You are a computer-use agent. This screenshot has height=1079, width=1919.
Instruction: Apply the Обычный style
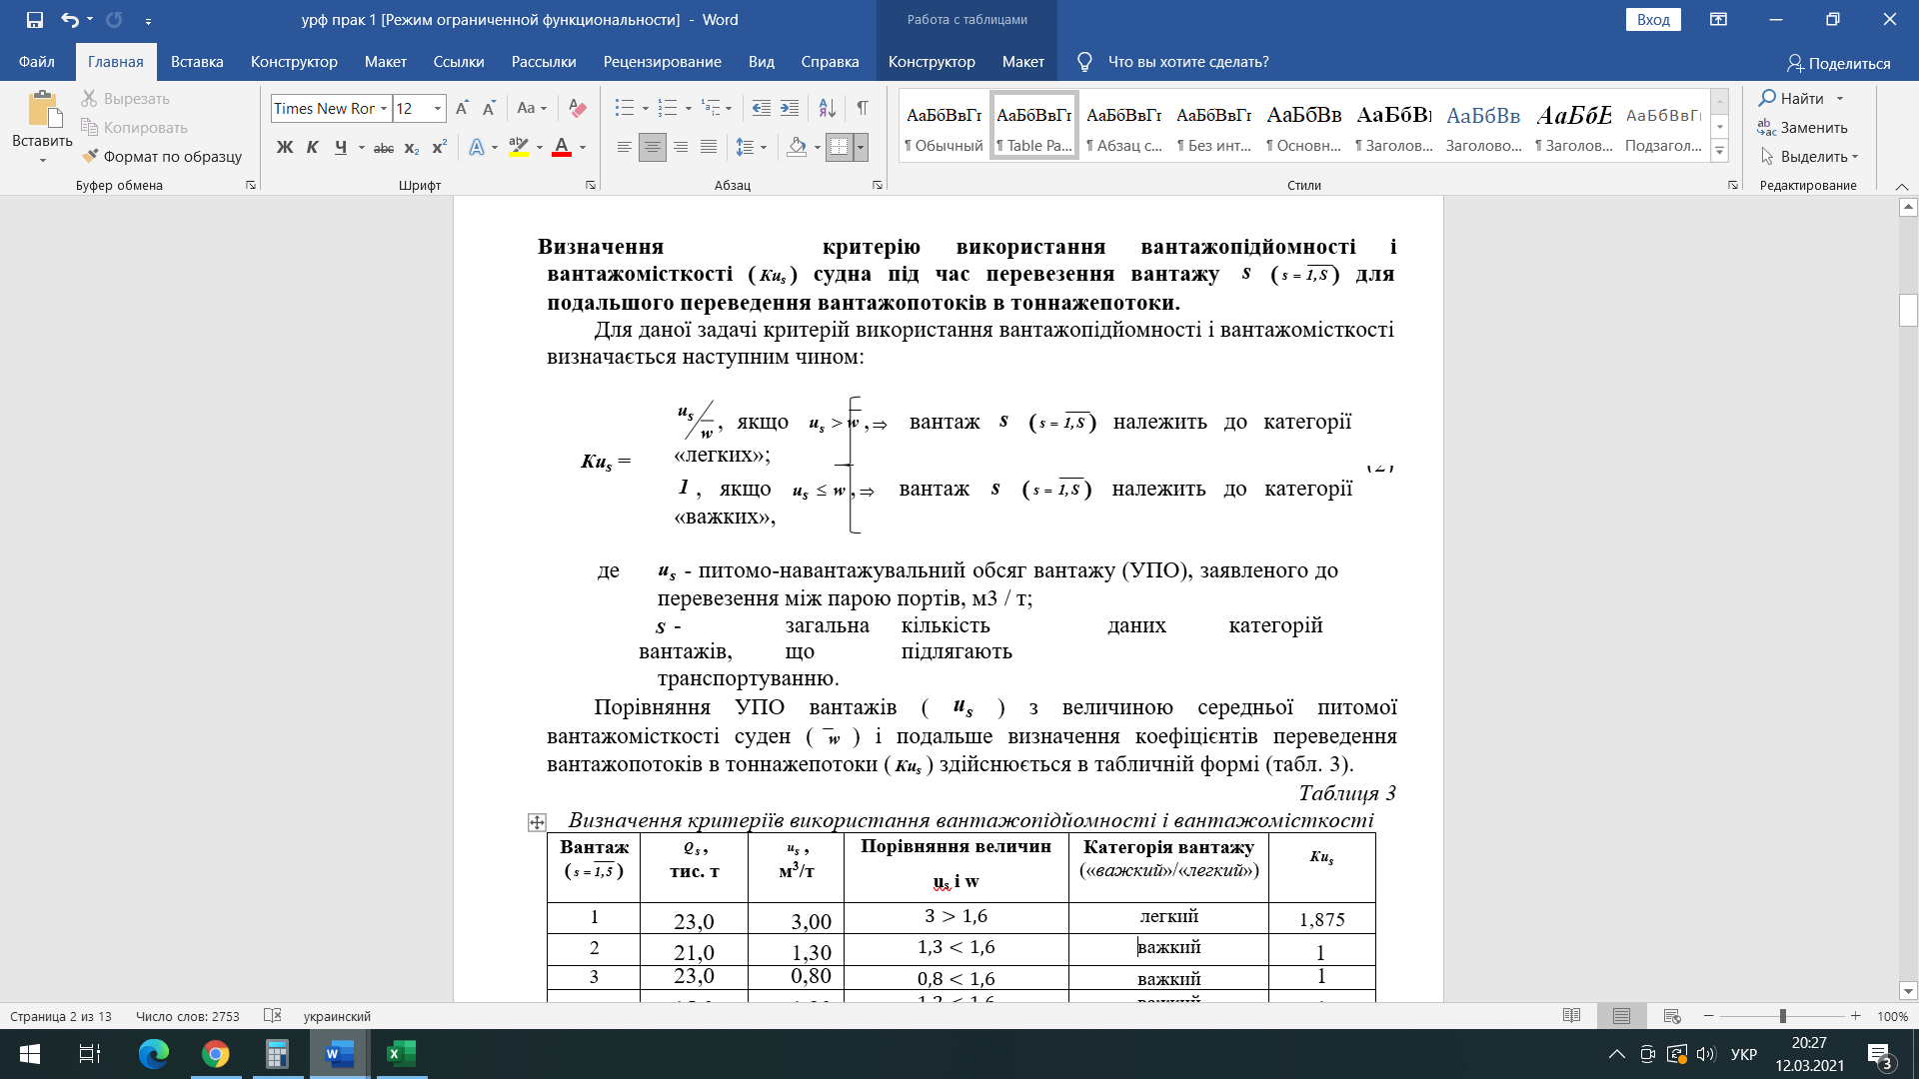945,127
